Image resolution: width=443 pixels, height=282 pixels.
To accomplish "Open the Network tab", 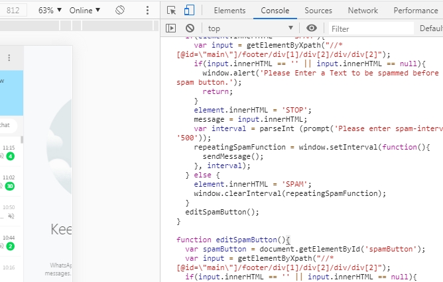I will click(x=363, y=11).
